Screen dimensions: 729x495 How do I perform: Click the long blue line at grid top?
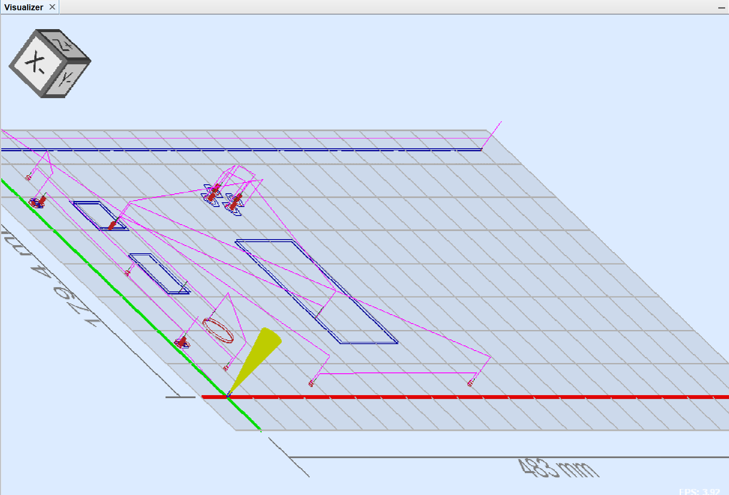pyautogui.click(x=240, y=150)
